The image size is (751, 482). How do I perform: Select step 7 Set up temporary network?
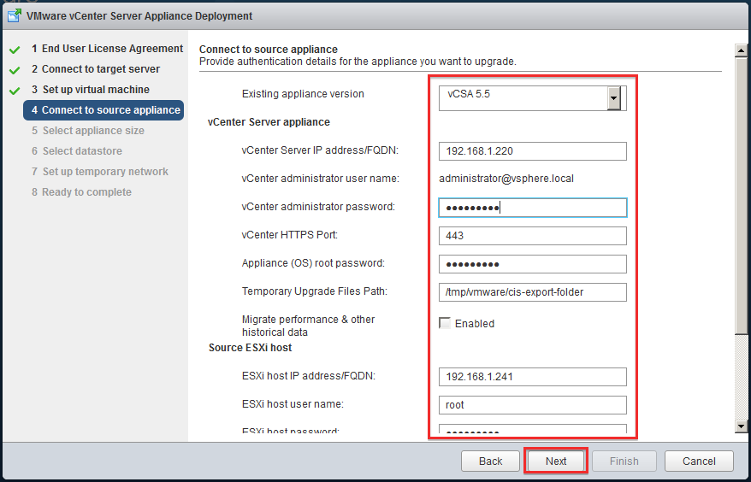[x=100, y=172]
